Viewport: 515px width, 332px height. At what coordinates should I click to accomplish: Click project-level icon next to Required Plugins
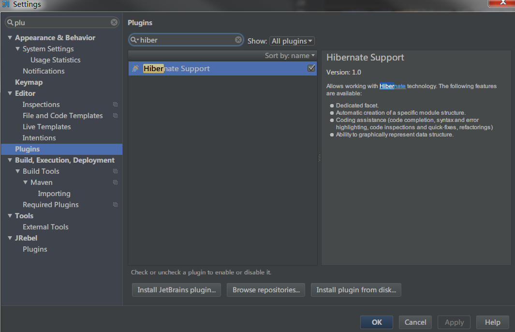click(115, 205)
